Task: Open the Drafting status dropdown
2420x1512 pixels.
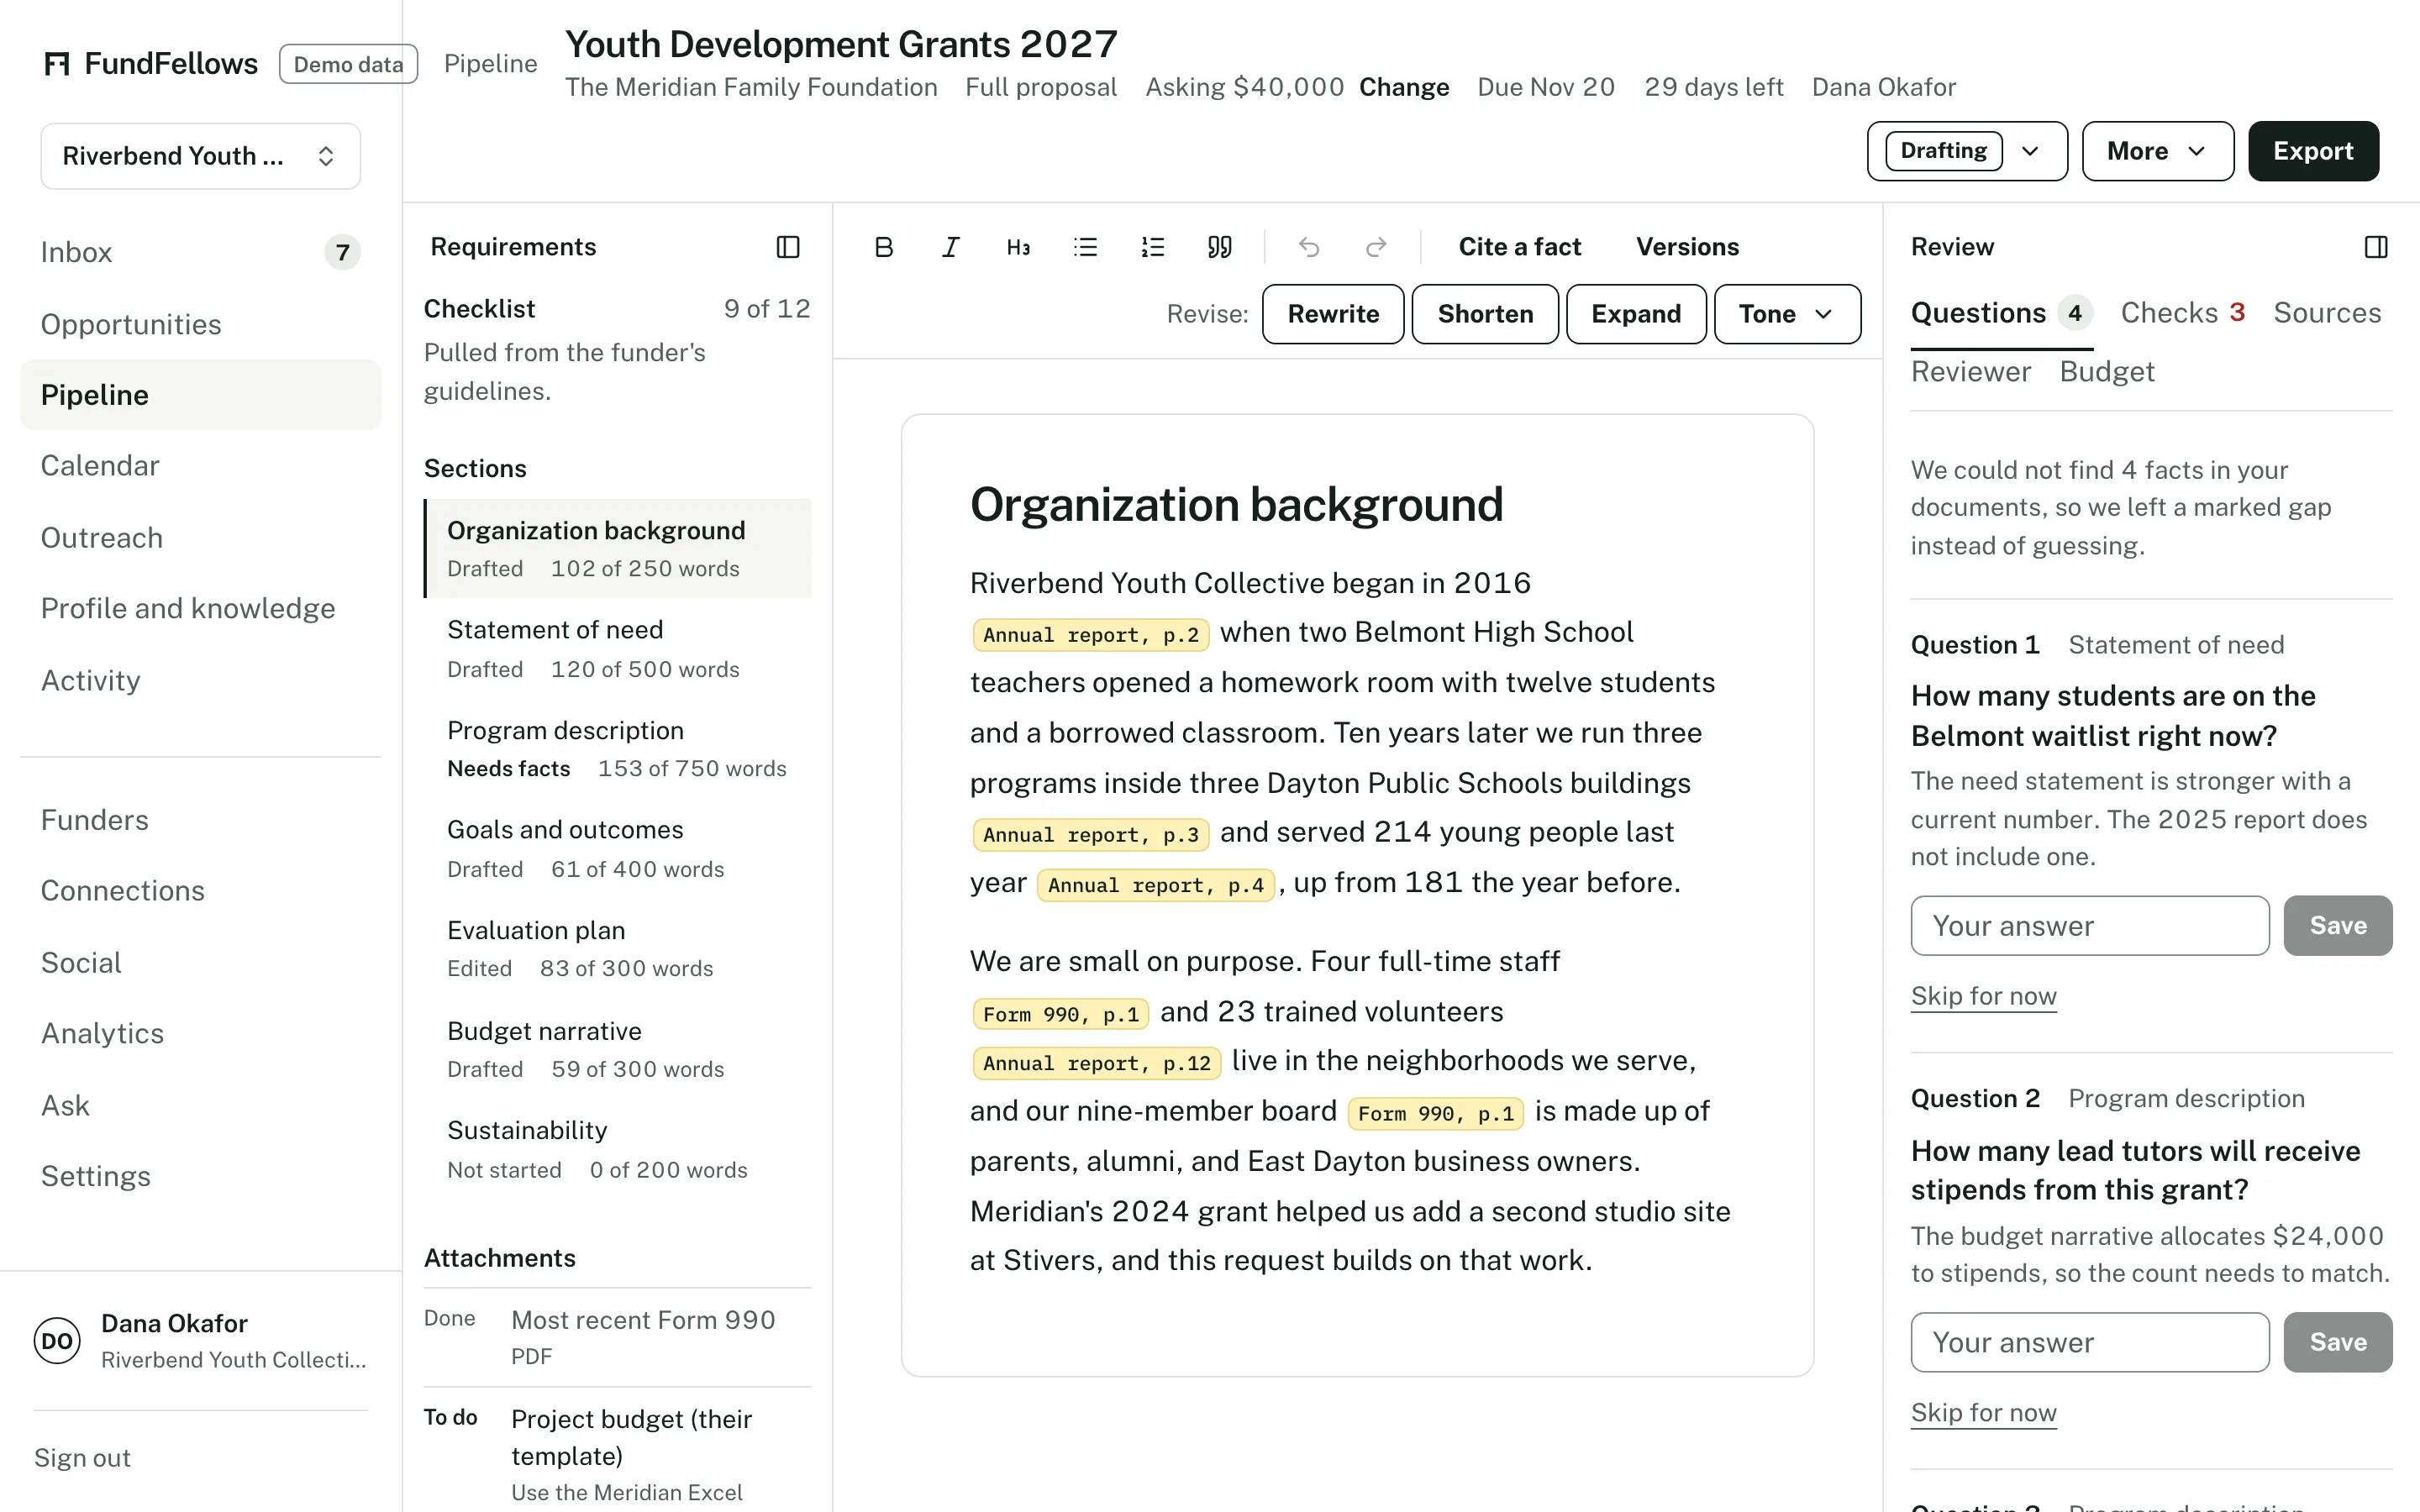Action: pyautogui.click(x=1967, y=151)
